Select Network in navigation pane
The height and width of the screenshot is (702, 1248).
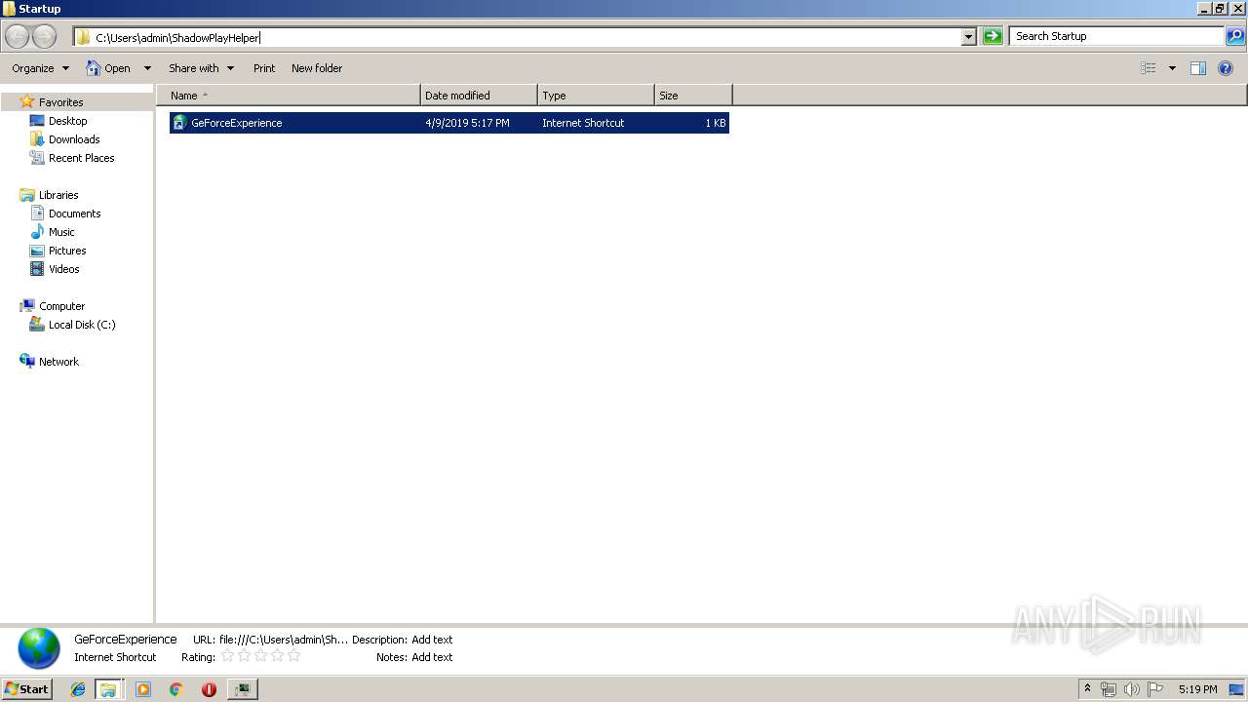point(50,362)
